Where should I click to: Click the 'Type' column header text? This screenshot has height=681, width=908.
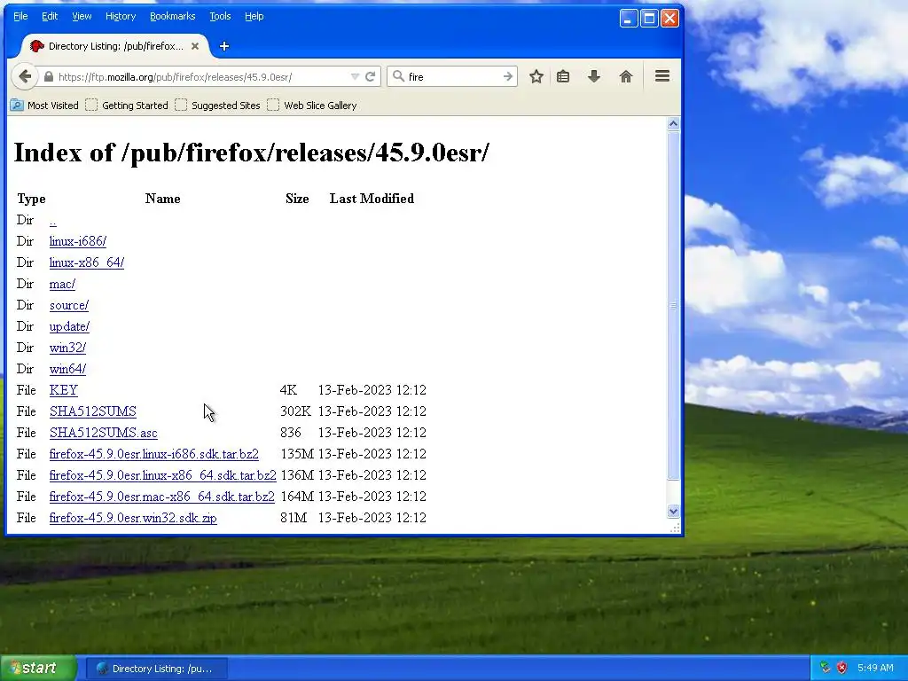[31, 199]
